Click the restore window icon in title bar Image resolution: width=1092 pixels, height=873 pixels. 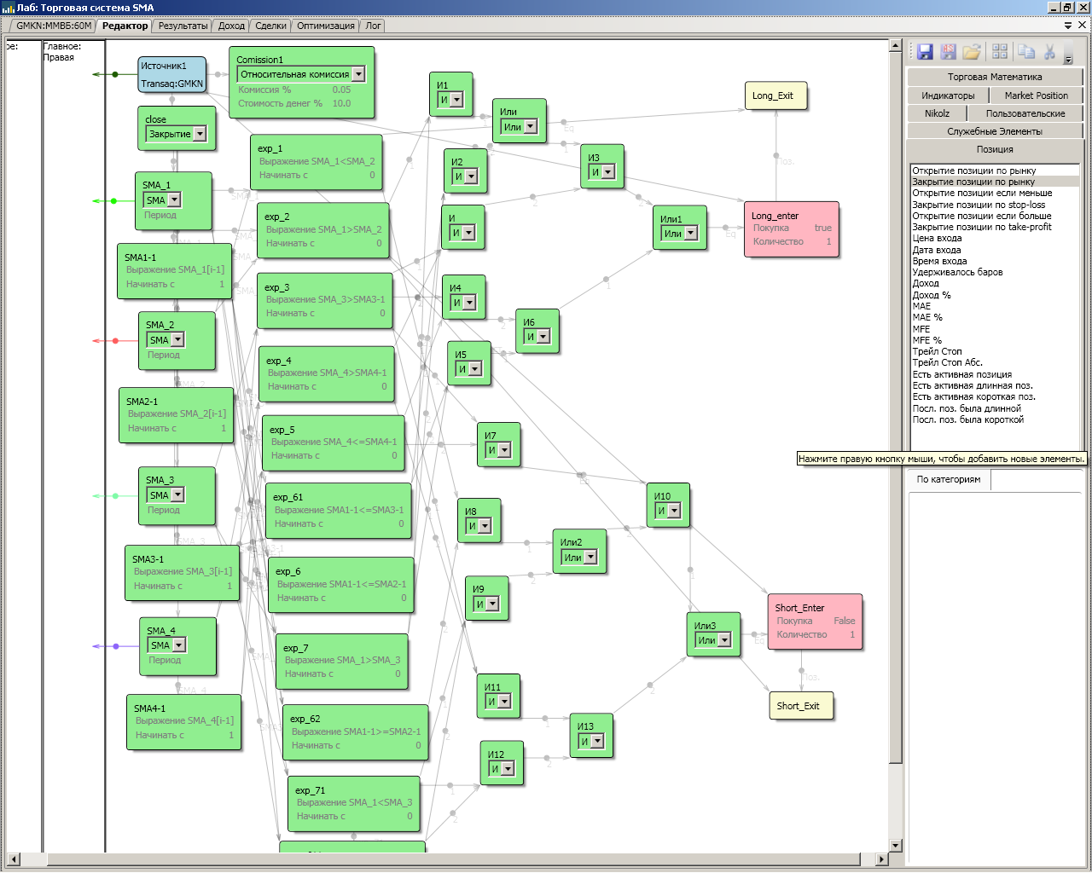pos(1067,8)
